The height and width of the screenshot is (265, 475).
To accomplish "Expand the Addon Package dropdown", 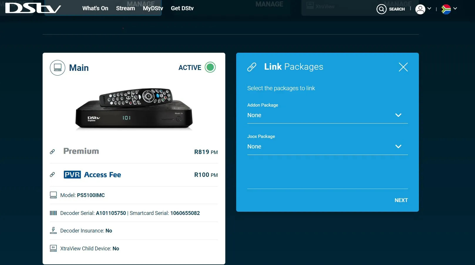I will [328, 115].
